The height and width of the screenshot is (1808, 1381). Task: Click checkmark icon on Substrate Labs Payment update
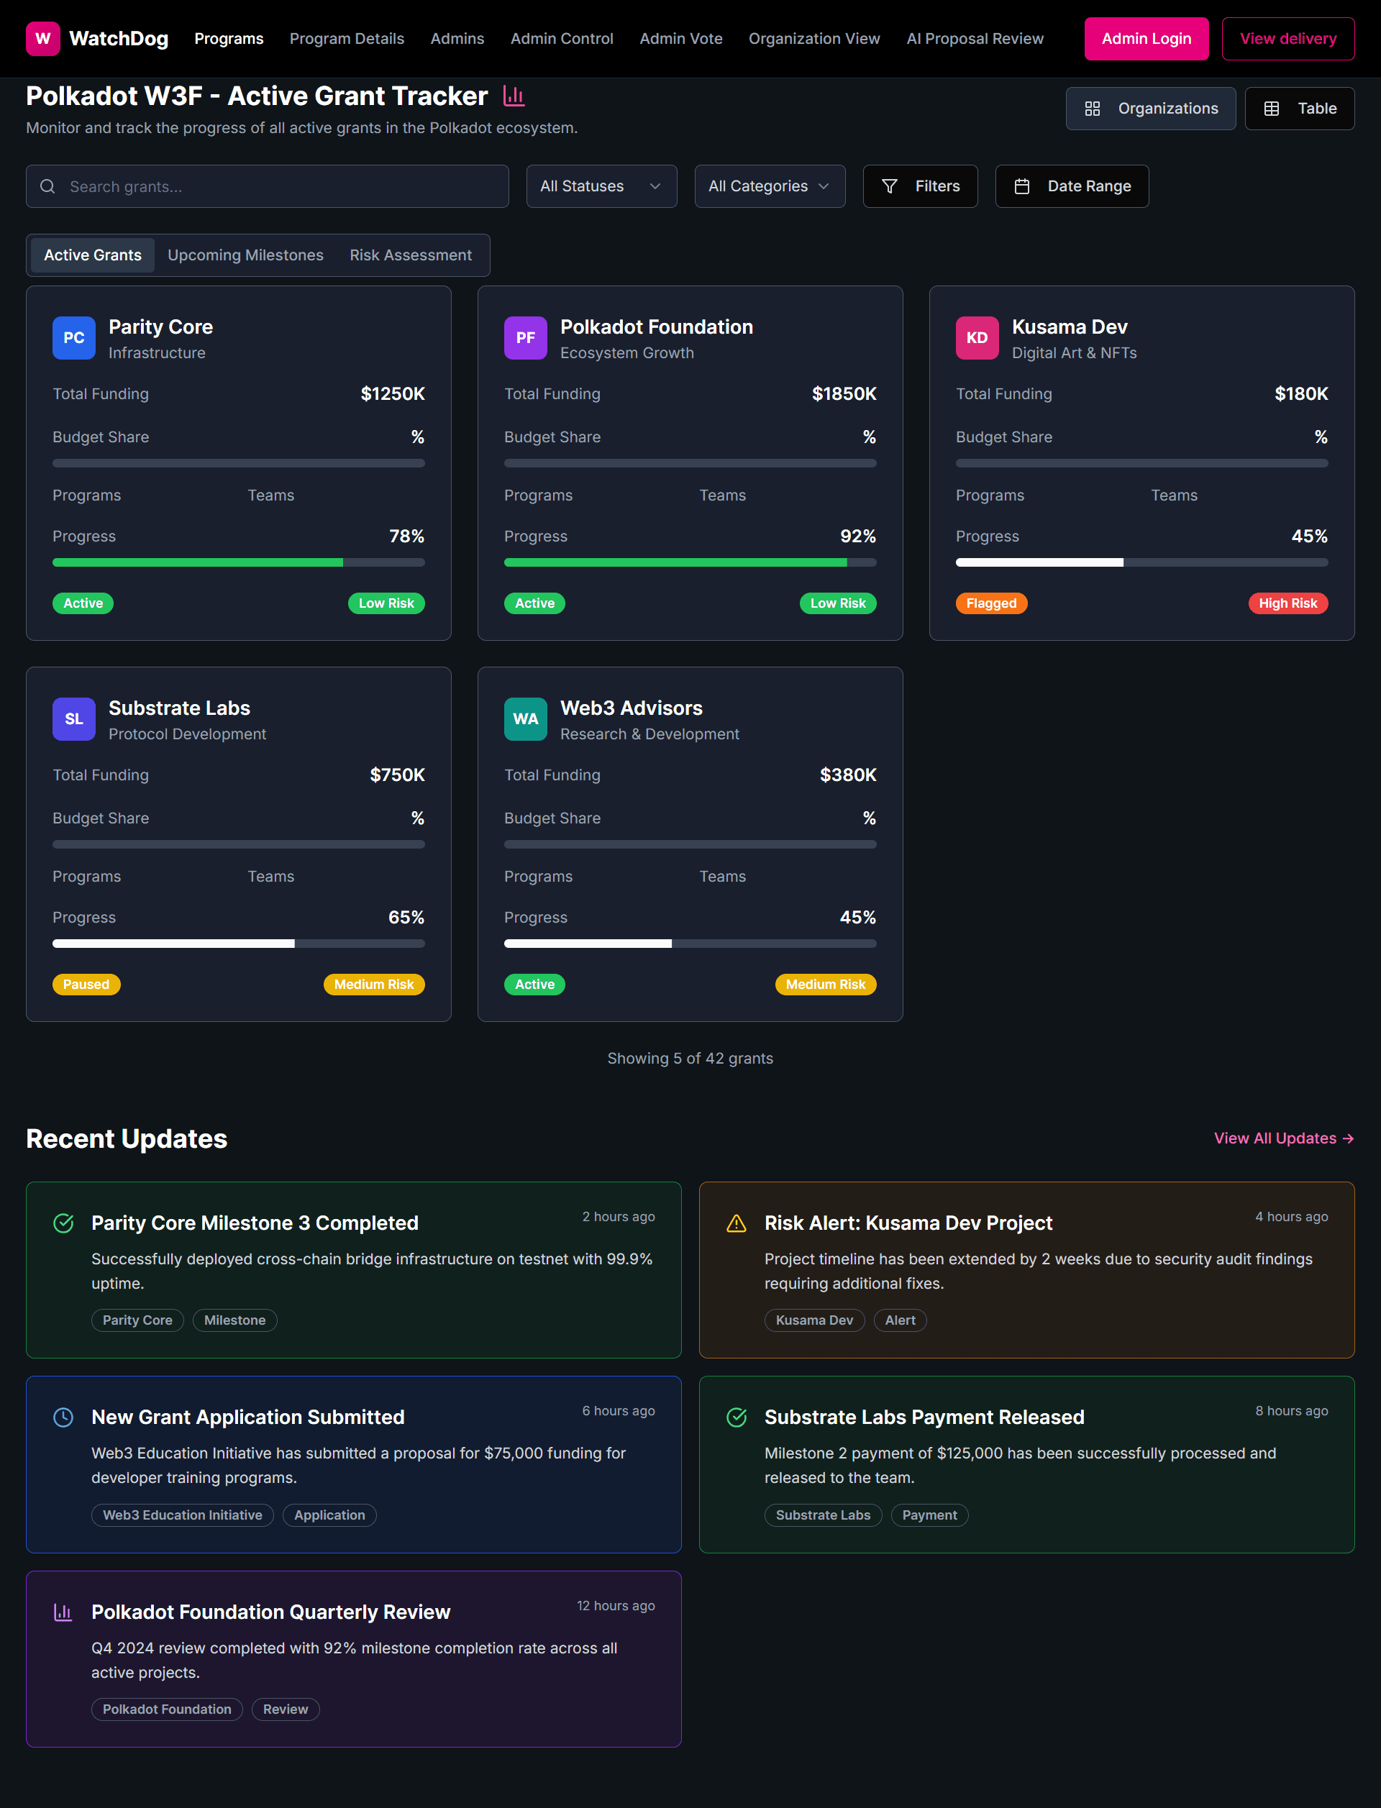[737, 1417]
